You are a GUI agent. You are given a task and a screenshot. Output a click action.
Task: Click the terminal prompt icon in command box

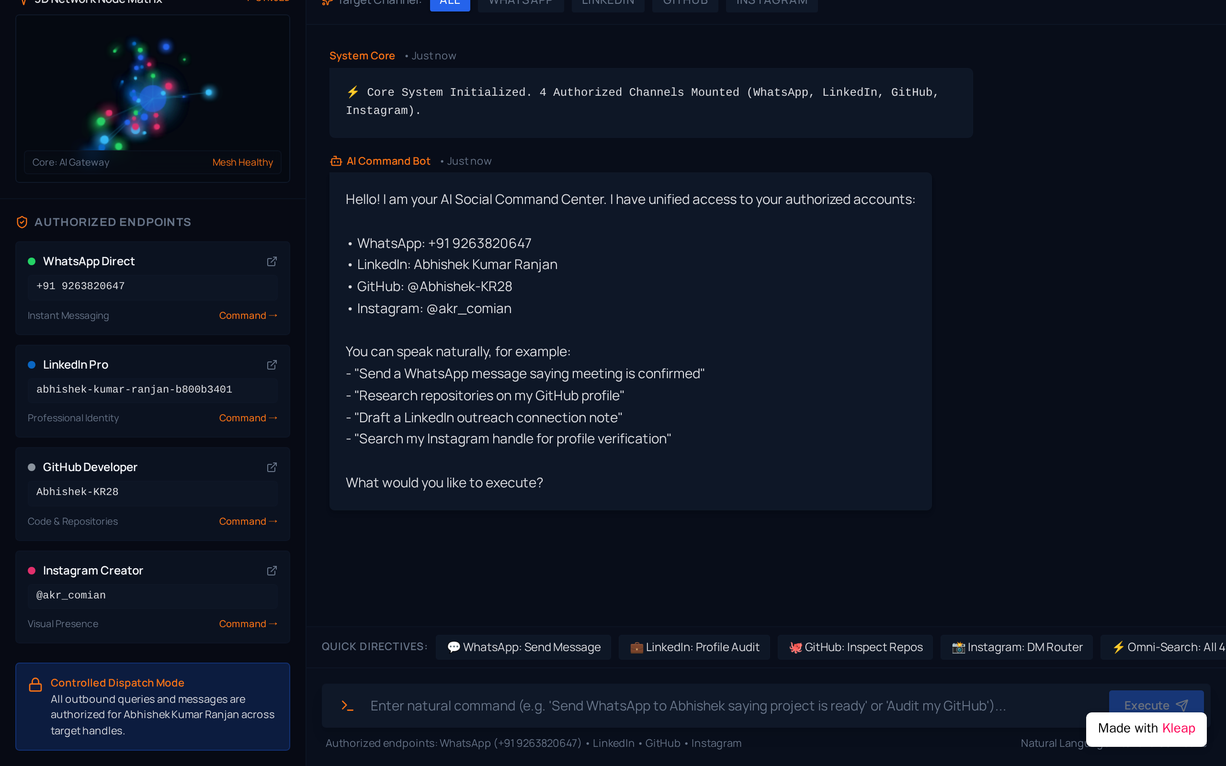coord(348,705)
